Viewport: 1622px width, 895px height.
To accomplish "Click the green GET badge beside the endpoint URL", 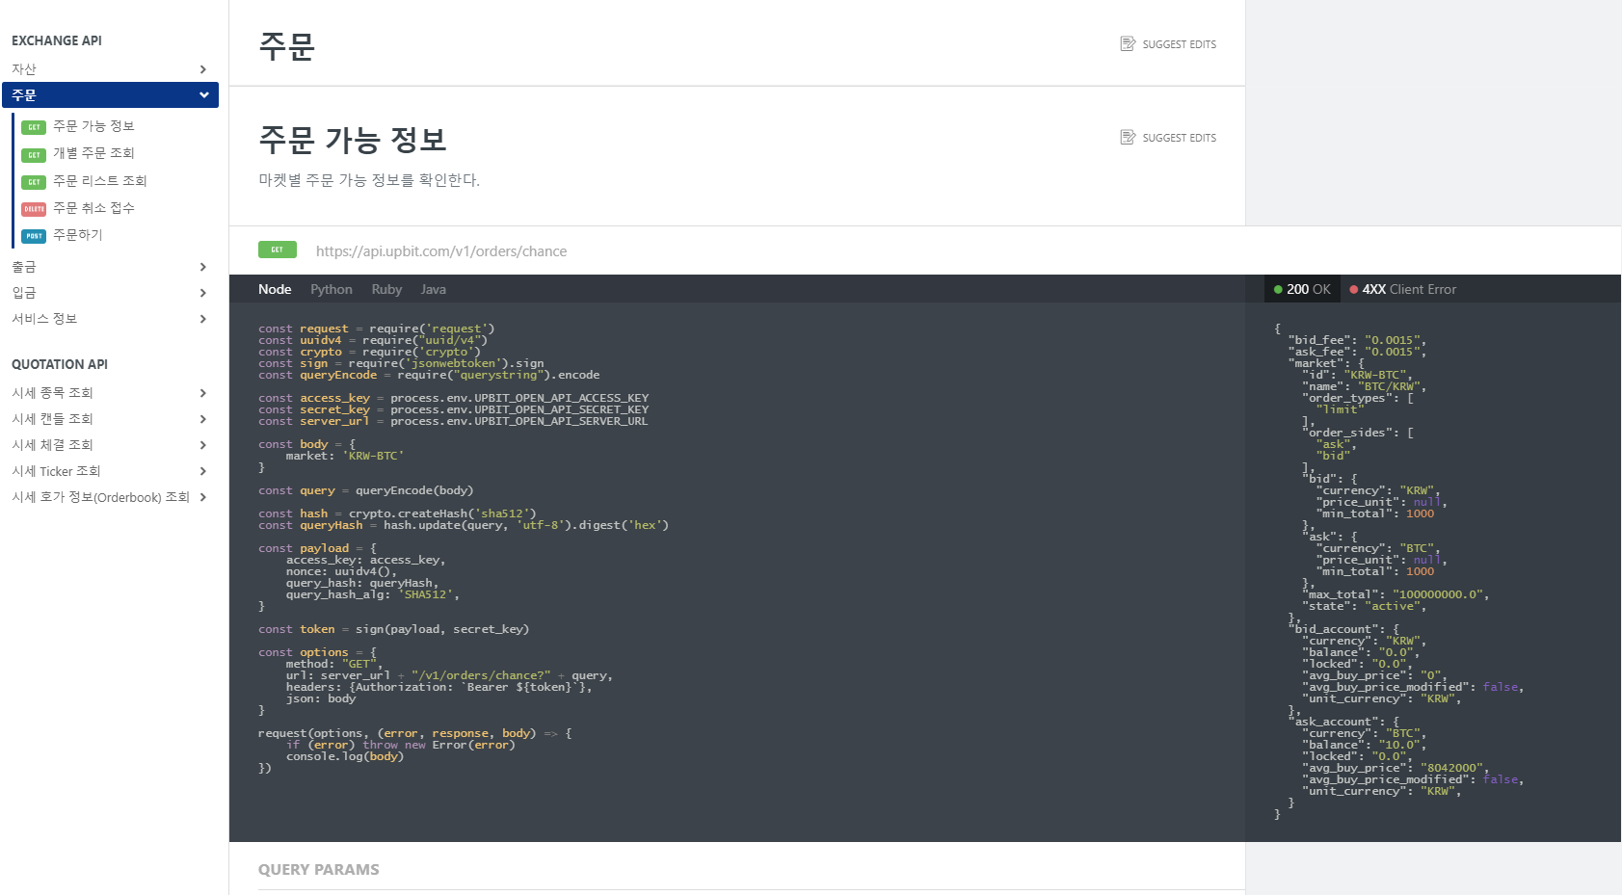I will (278, 250).
